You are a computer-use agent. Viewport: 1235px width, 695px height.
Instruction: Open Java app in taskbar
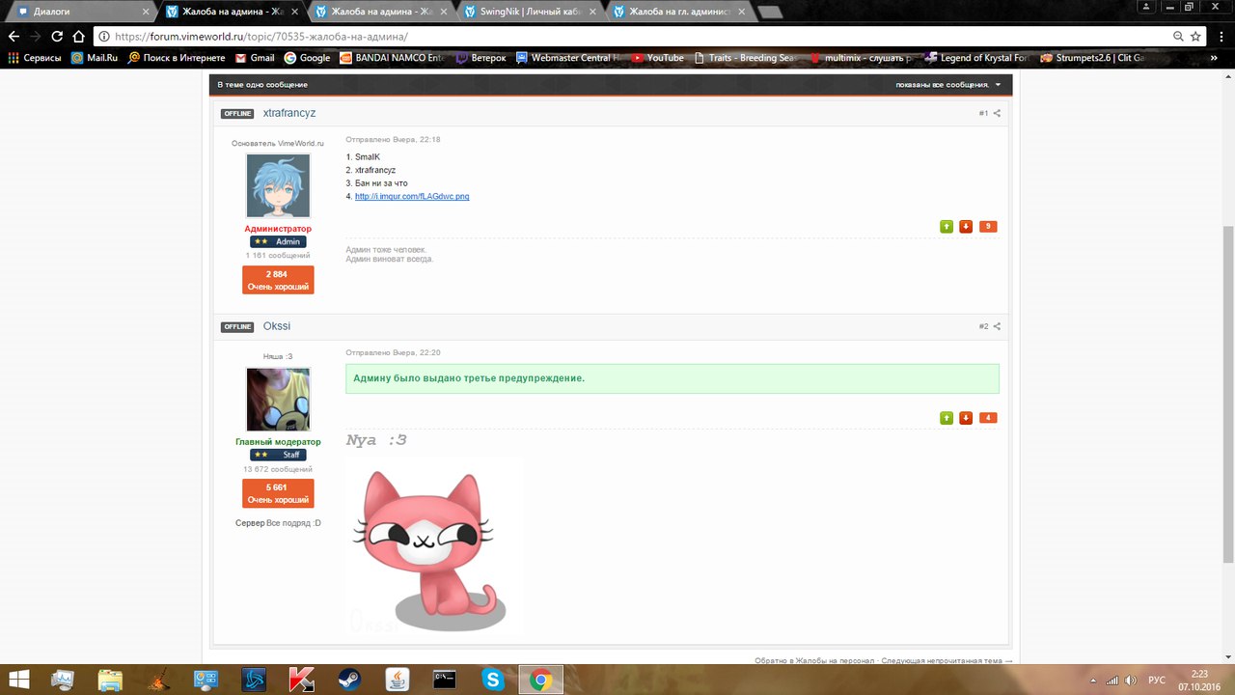[x=397, y=680]
